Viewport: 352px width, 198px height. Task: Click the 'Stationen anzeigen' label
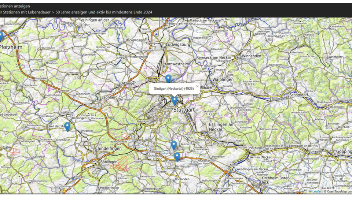pyautogui.click(x=15, y=6)
